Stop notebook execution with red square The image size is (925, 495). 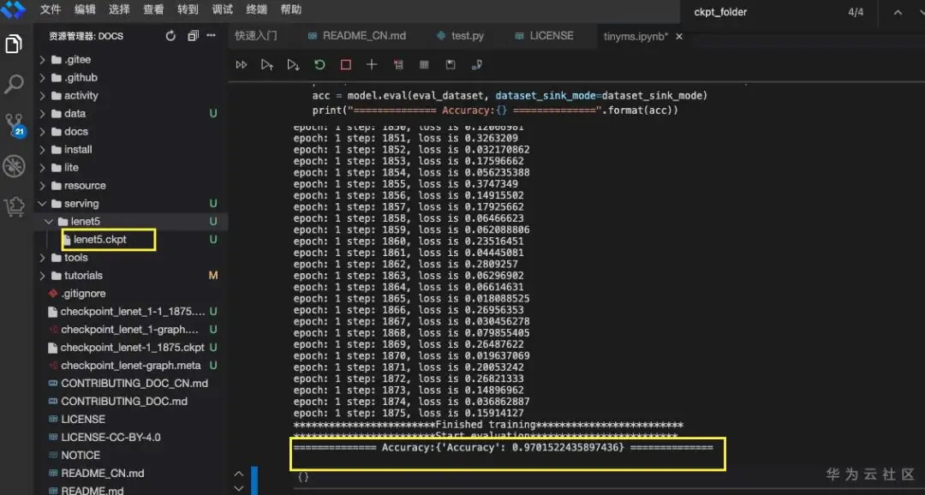[345, 64]
